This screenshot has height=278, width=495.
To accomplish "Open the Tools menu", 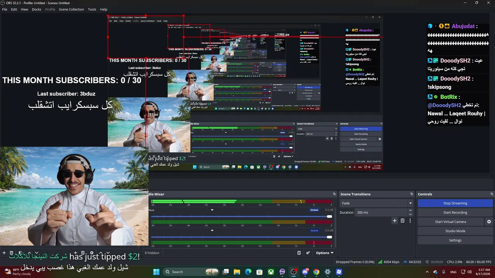I will [x=92, y=9].
